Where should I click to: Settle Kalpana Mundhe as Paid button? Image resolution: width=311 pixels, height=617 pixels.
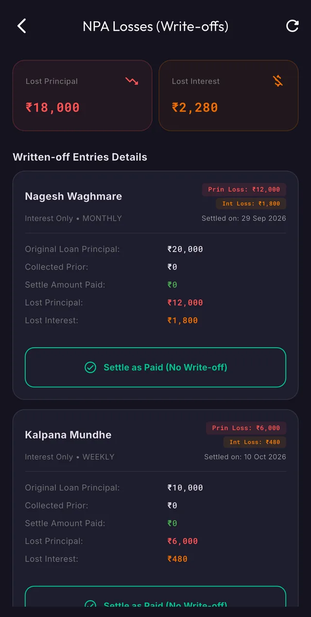155,597
